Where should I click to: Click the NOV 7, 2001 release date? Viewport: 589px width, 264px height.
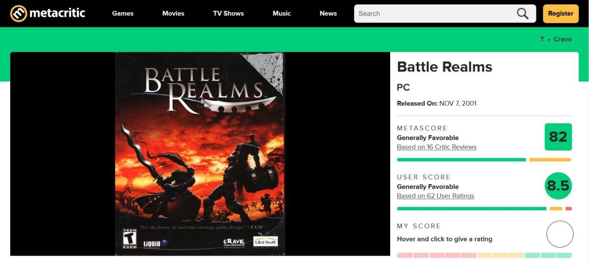click(458, 103)
